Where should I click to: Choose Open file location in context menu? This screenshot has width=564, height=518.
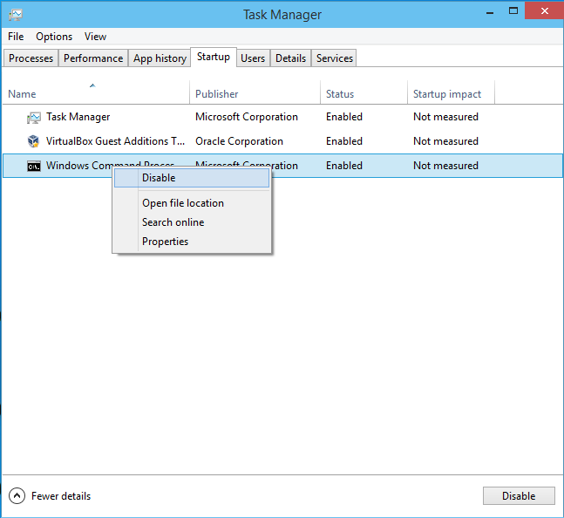pos(192,203)
